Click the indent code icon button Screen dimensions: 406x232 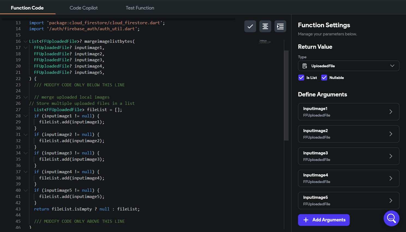(280, 26)
